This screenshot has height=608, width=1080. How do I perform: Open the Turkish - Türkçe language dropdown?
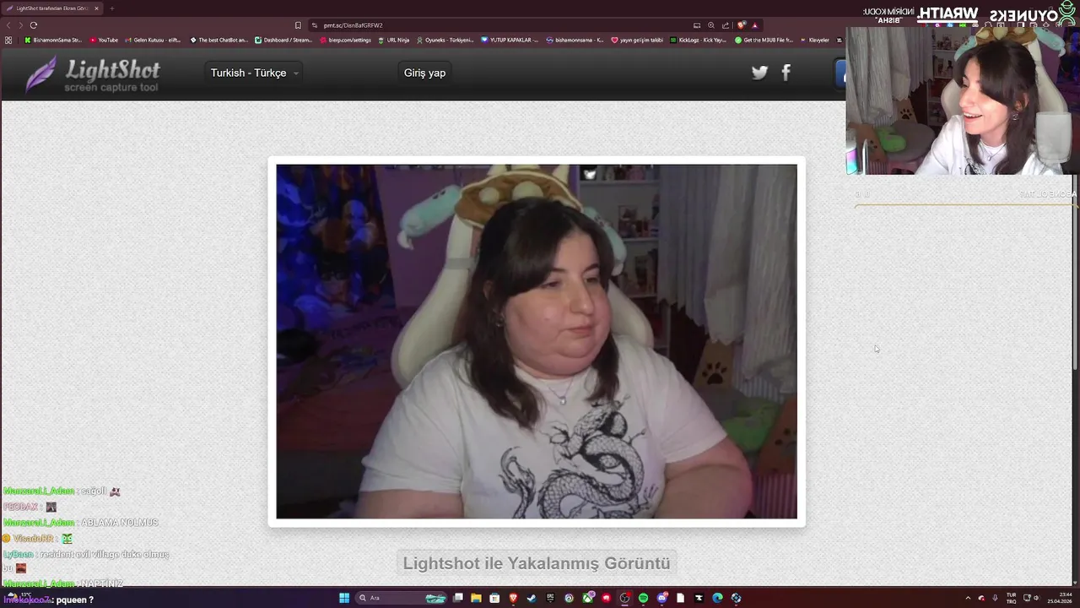[254, 73]
